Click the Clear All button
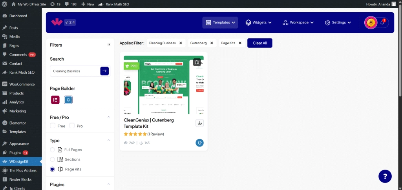The height and width of the screenshot is (190, 402). pyautogui.click(x=260, y=43)
